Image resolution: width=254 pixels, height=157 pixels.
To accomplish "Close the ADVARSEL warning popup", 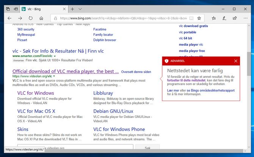I will pos(236,61).
